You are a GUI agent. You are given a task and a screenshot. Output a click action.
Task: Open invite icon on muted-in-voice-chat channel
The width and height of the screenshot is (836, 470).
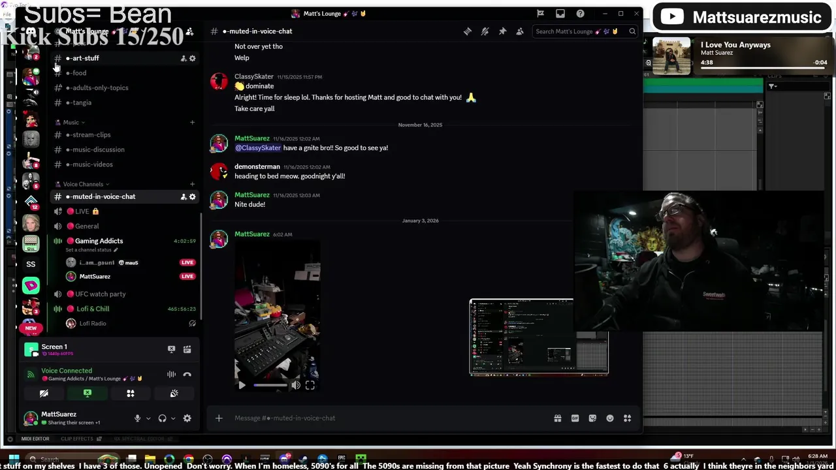point(183,196)
